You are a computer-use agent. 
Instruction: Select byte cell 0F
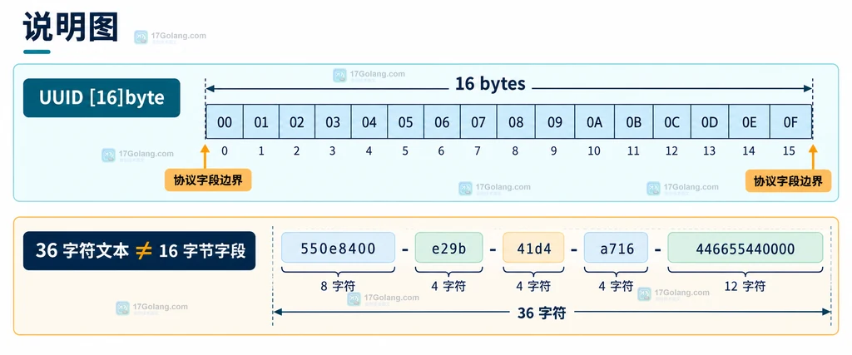pos(790,122)
